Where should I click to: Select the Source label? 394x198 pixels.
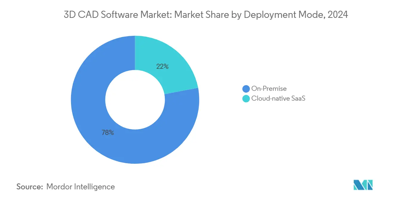coord(29,187)
